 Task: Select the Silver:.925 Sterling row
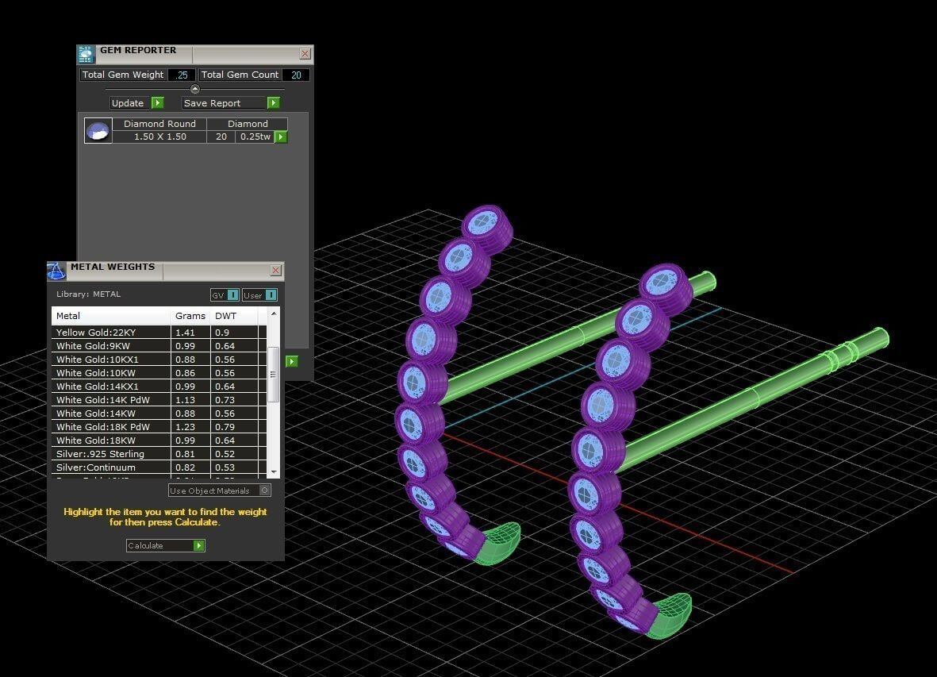pos(111,454)
